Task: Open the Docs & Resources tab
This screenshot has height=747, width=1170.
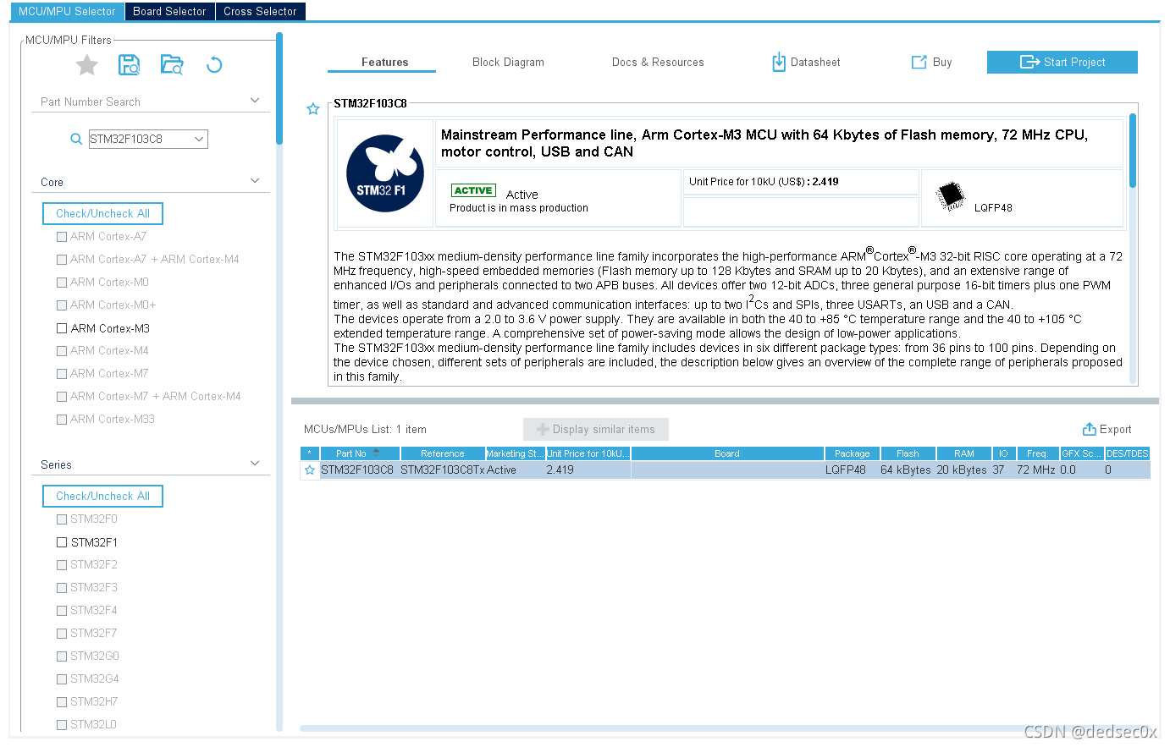Action: (658, 62)
